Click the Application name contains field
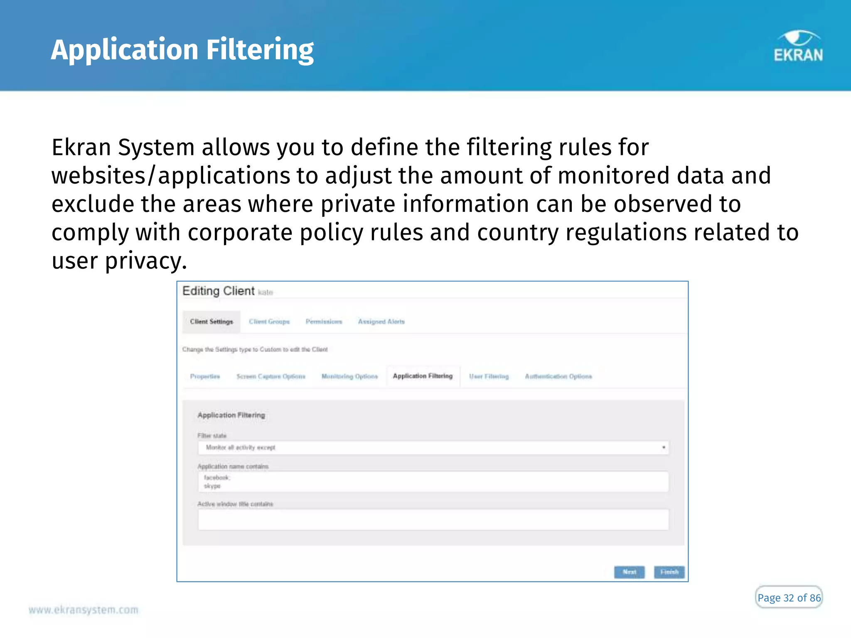The image size is (851, 638). (x=433, y=482)
